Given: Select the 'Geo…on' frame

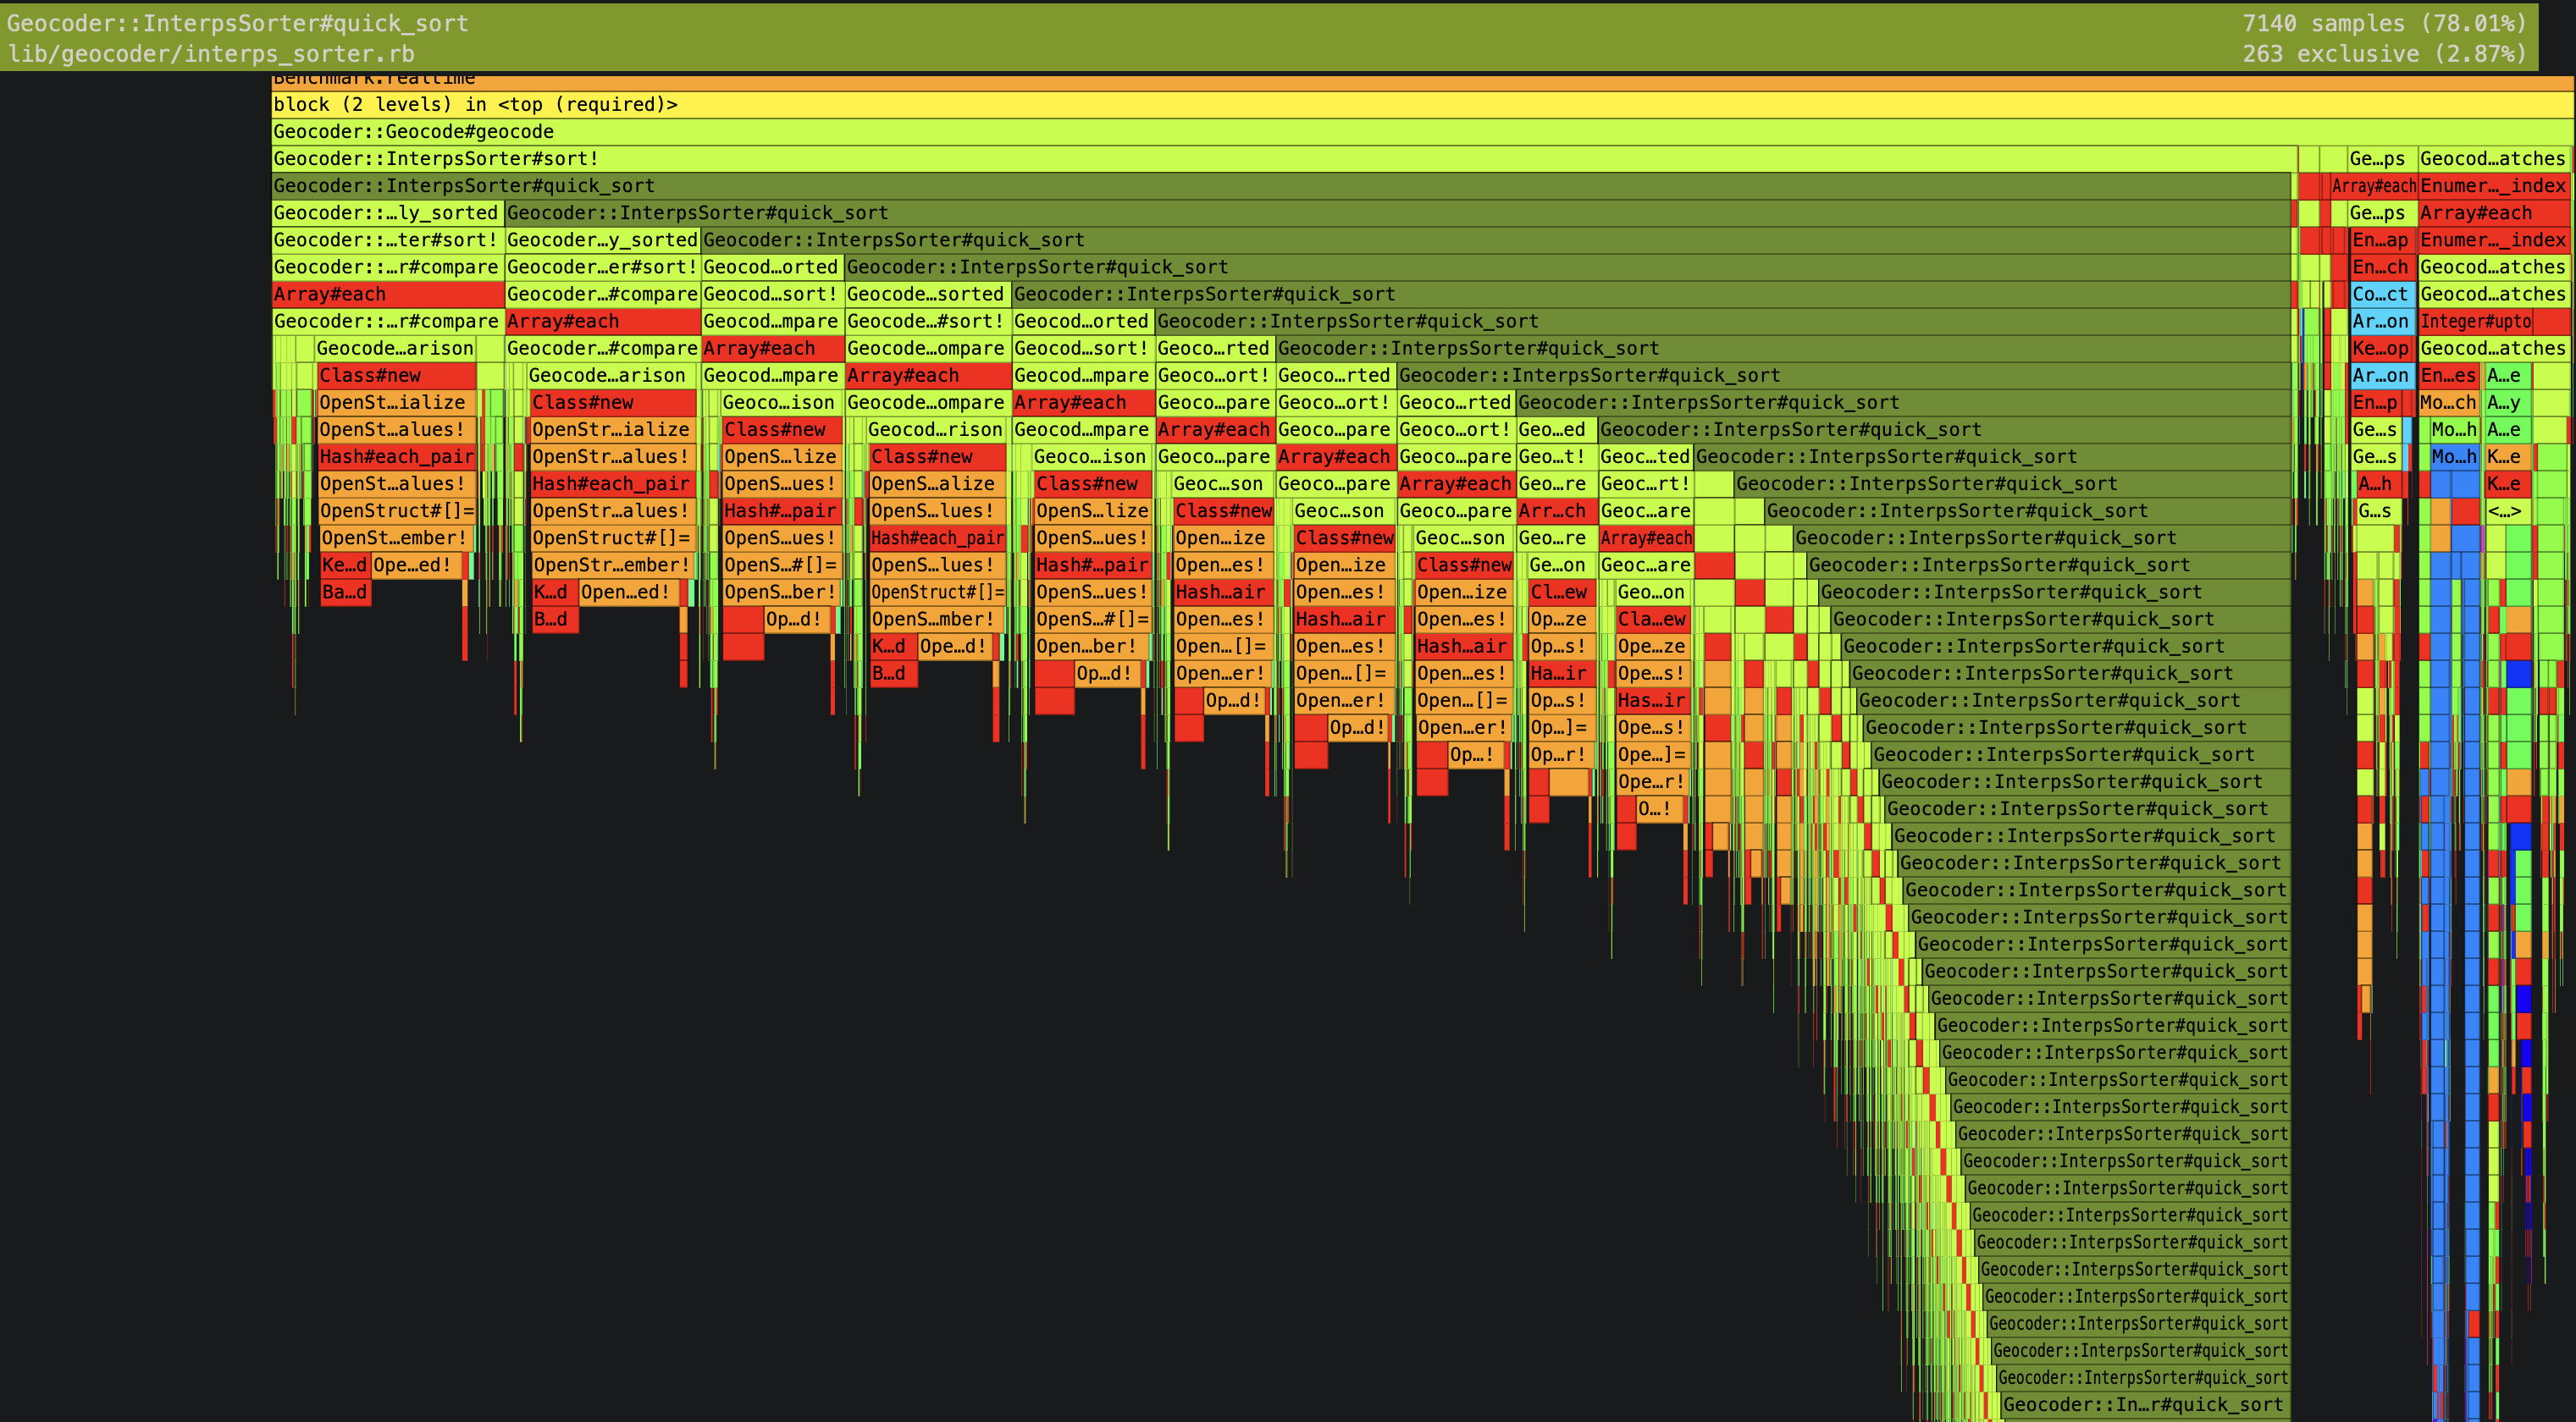Looking at the screenshot, I should point(1652,592).
